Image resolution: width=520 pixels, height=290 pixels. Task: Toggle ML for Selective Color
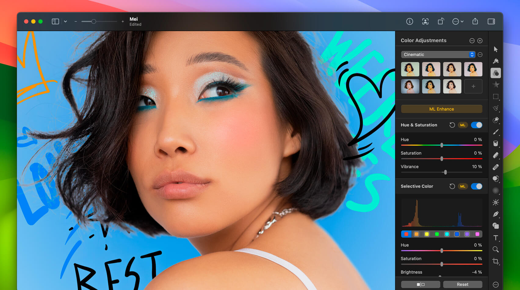[463, 186]
